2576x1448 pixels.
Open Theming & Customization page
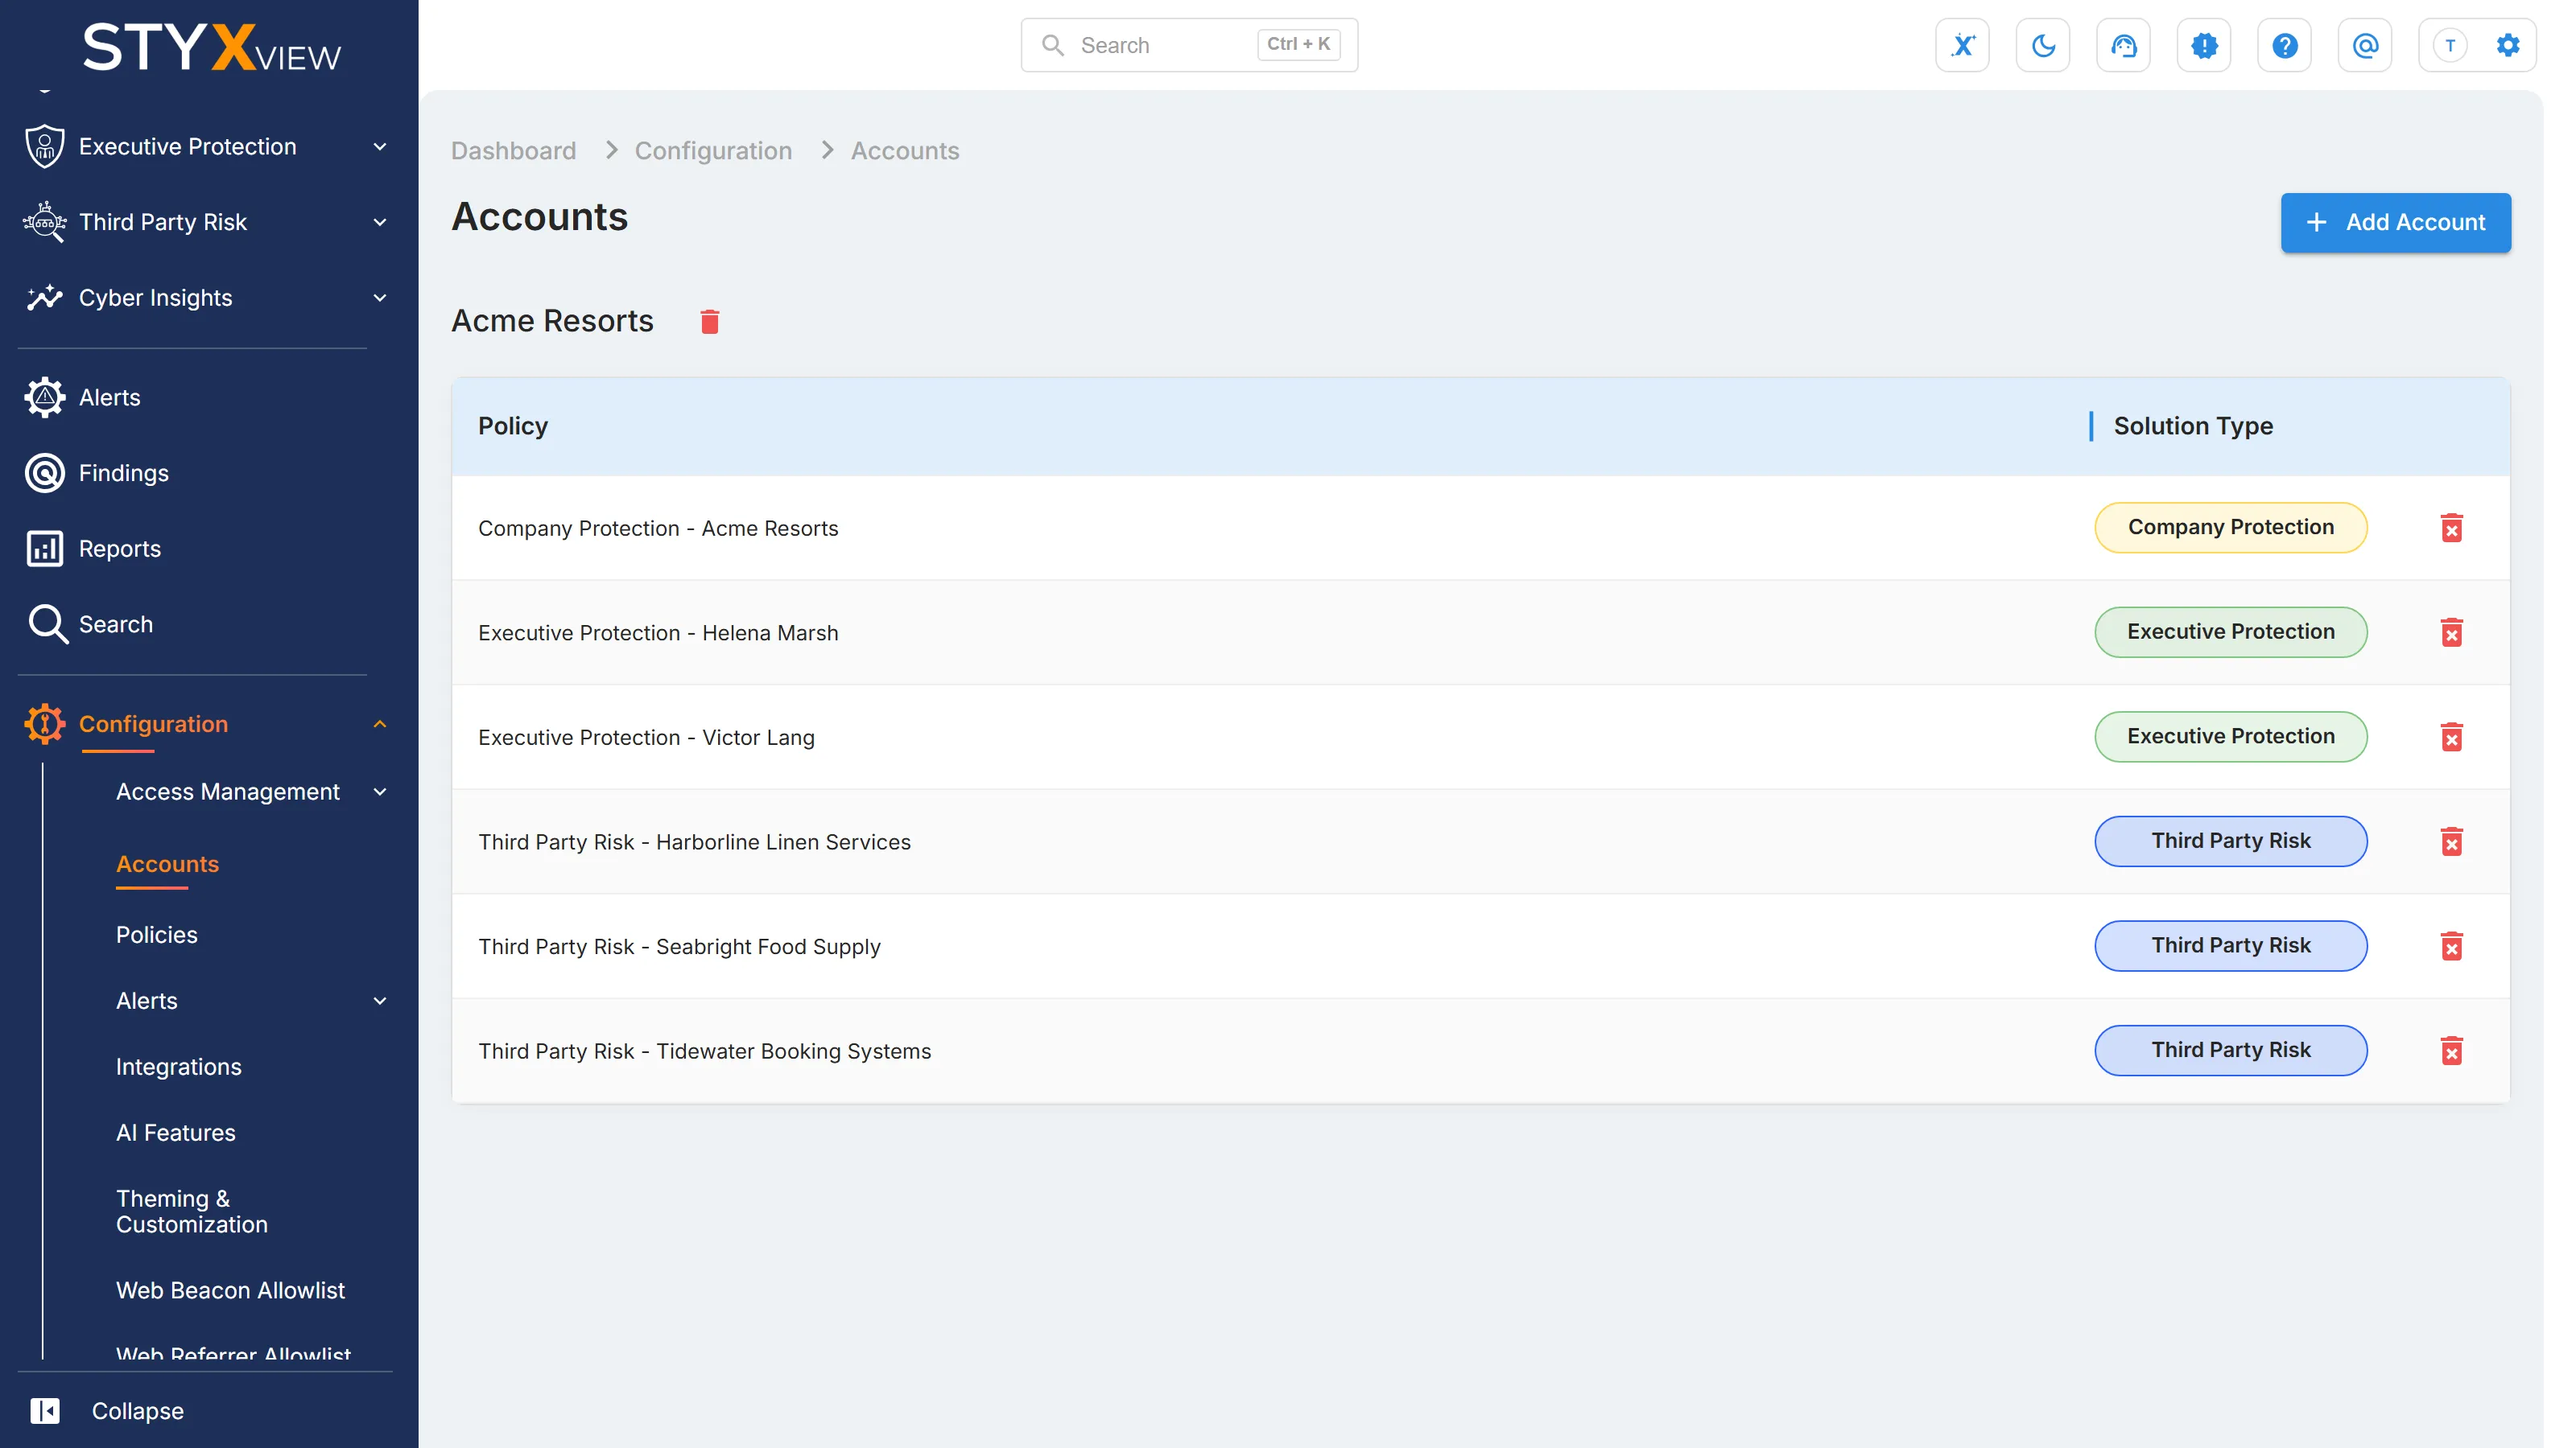191,1211
